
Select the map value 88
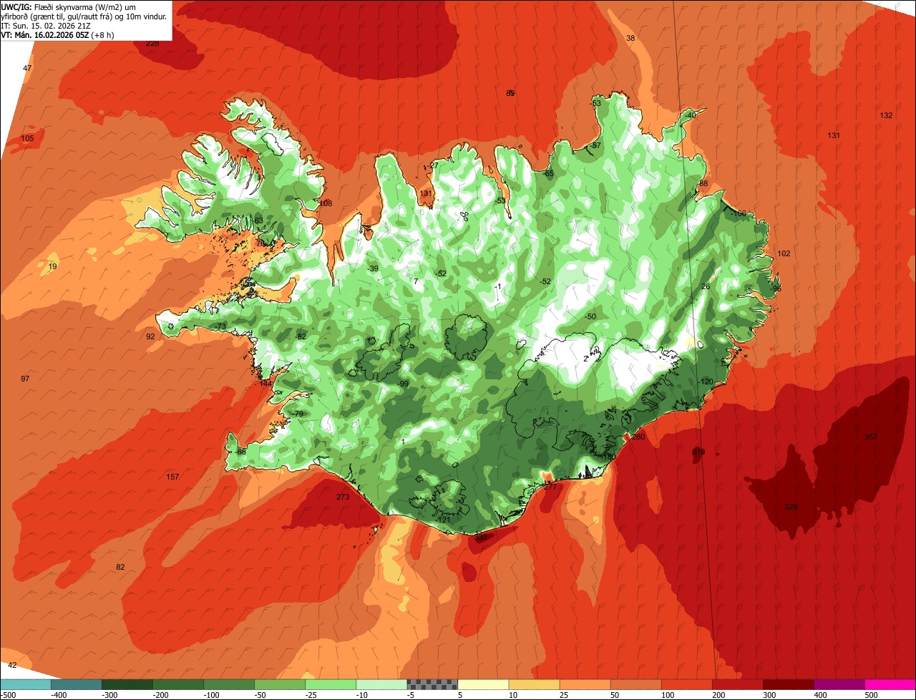[x=703, y=183]
